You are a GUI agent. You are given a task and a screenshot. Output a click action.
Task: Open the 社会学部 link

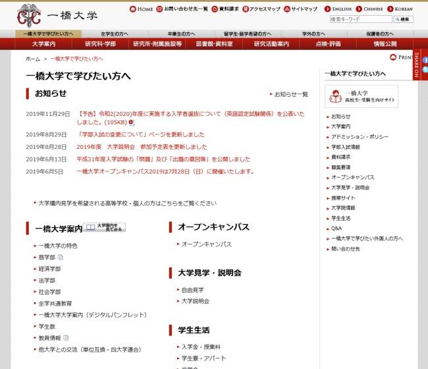click(49, 292)
